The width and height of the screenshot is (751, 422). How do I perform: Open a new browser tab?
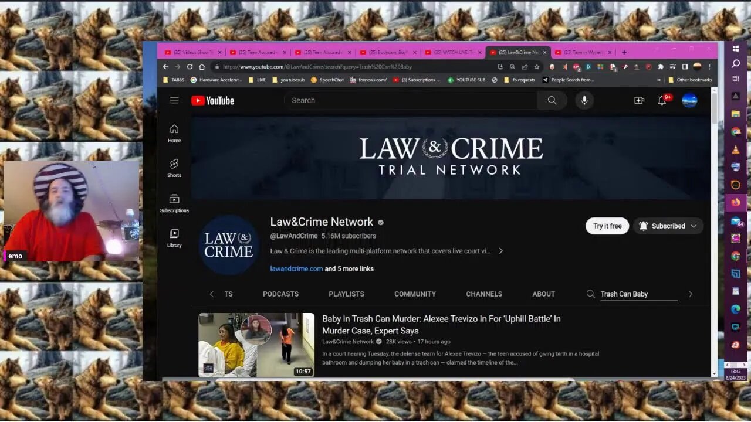coord(624,52)
